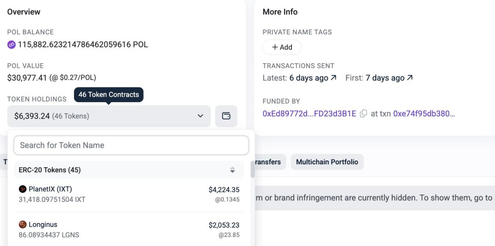This screenshot has width=495, height=246.
Task: Sort the ERC-20 Tokens list
Action: tap(232, 170)
